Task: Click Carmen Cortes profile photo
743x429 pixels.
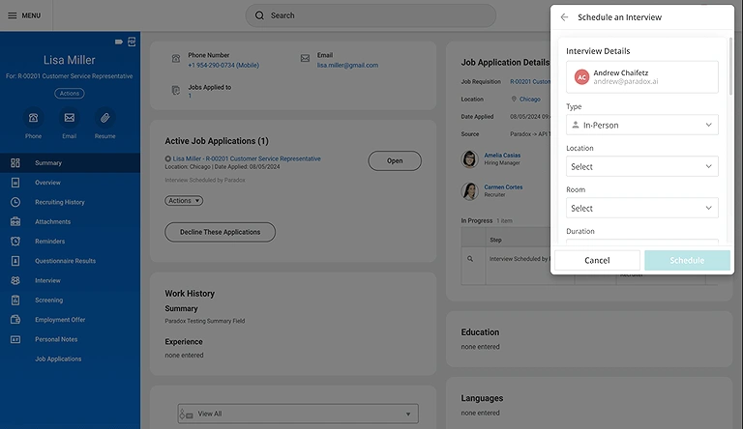Action: [469, 190]
